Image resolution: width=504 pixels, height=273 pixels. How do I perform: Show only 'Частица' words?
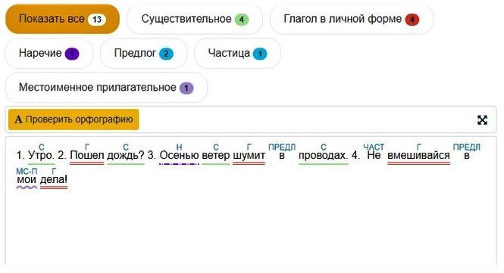pyautogui.click(x=237, y=53)
